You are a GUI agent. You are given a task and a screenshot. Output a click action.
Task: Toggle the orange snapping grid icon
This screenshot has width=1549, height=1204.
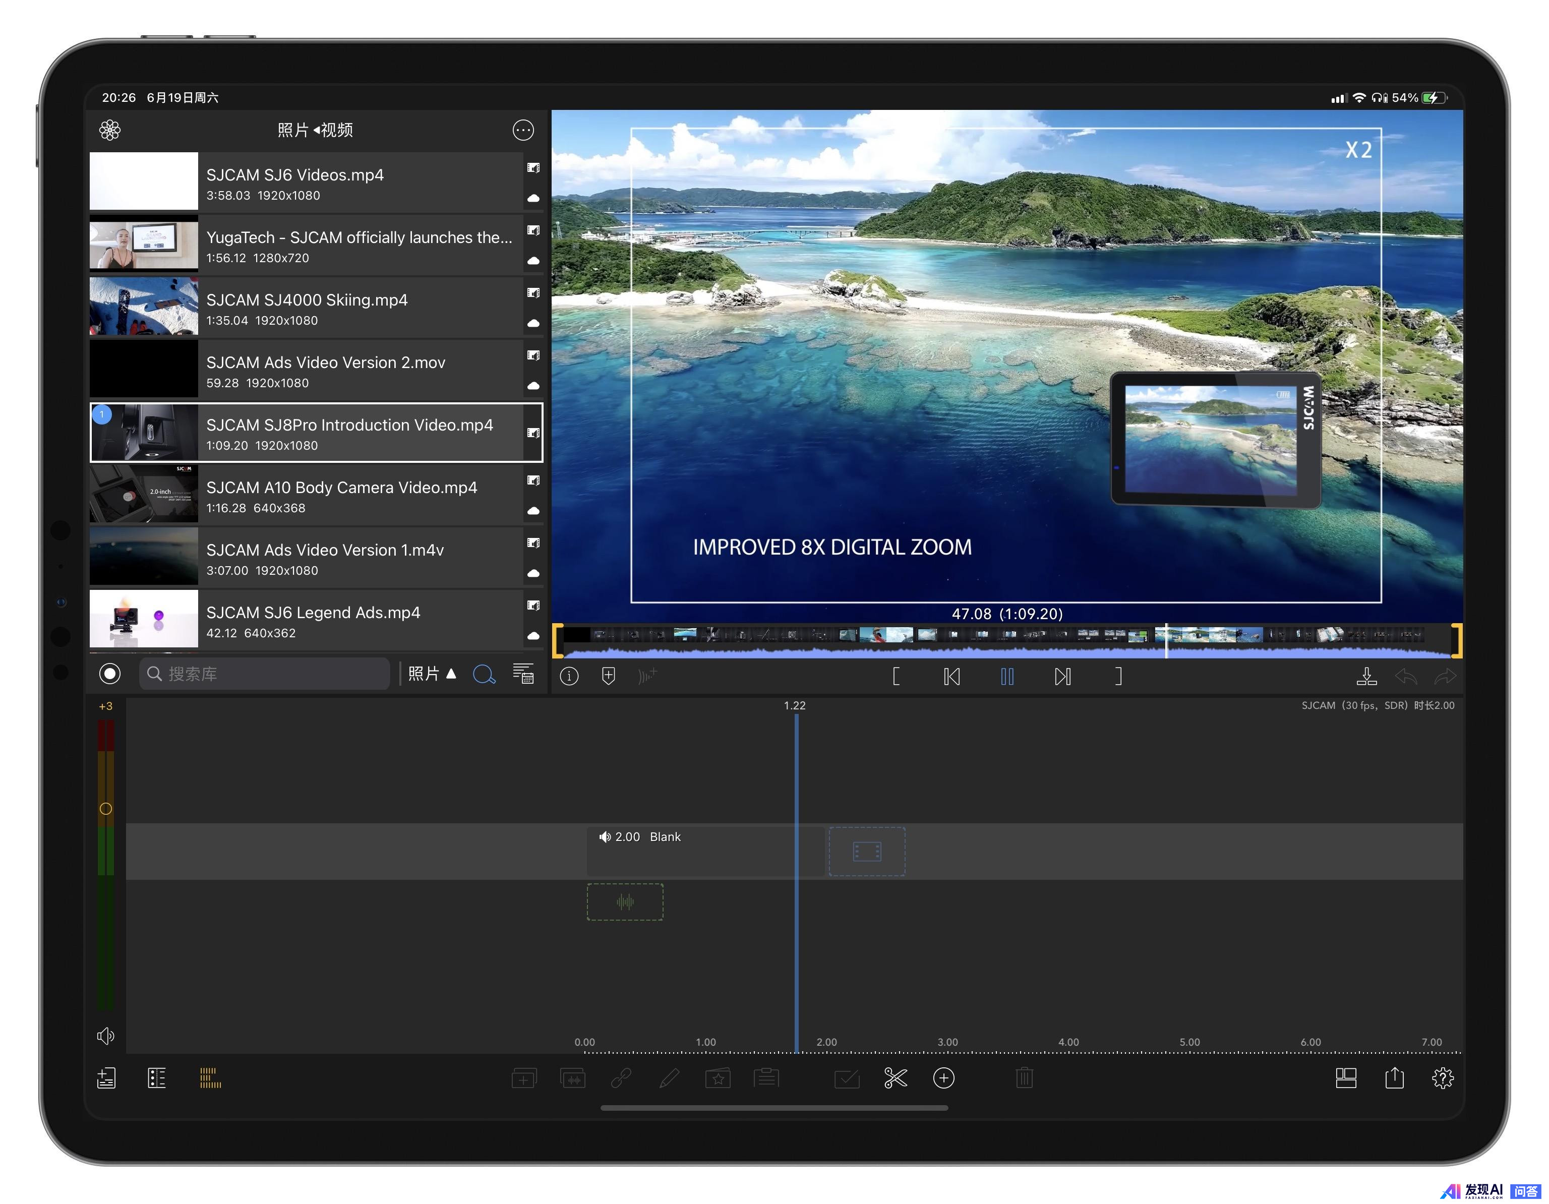point(211,1078)
